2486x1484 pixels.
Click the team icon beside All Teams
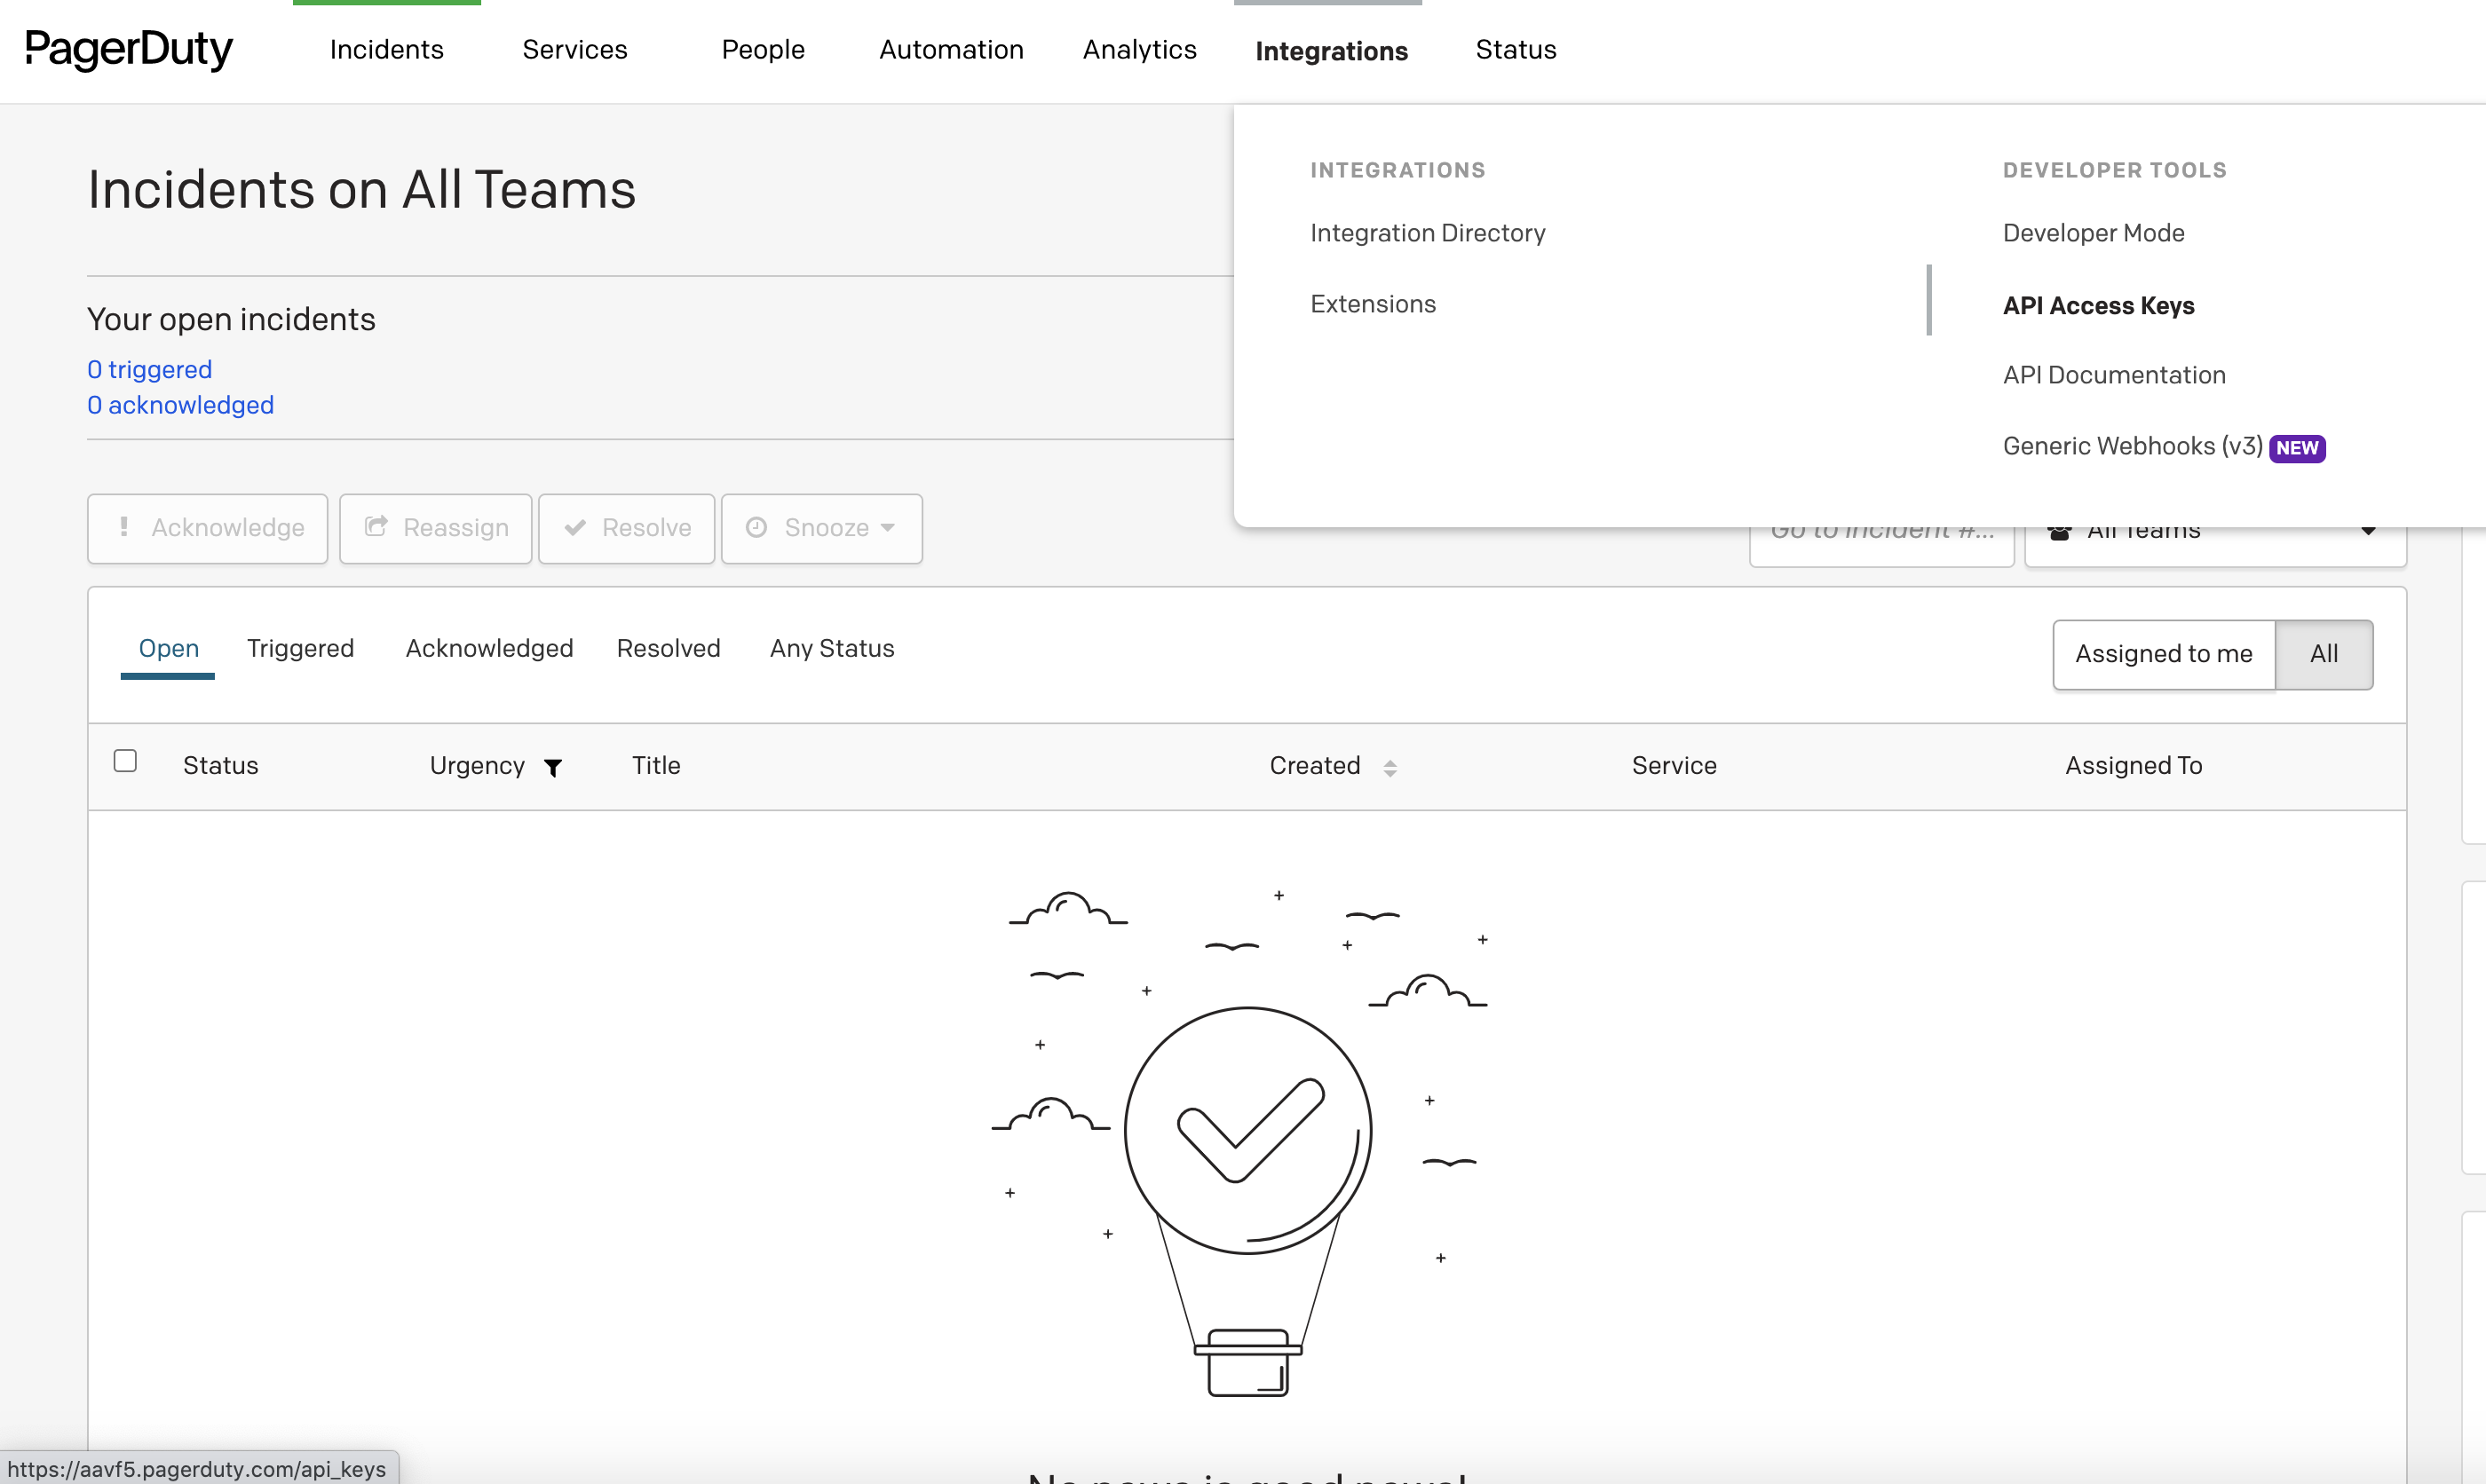pos(2060,530)
